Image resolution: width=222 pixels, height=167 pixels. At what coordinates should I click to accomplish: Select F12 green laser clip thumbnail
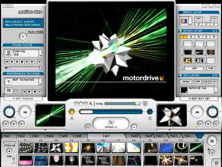pyautogui.click(x=196, y=148)
